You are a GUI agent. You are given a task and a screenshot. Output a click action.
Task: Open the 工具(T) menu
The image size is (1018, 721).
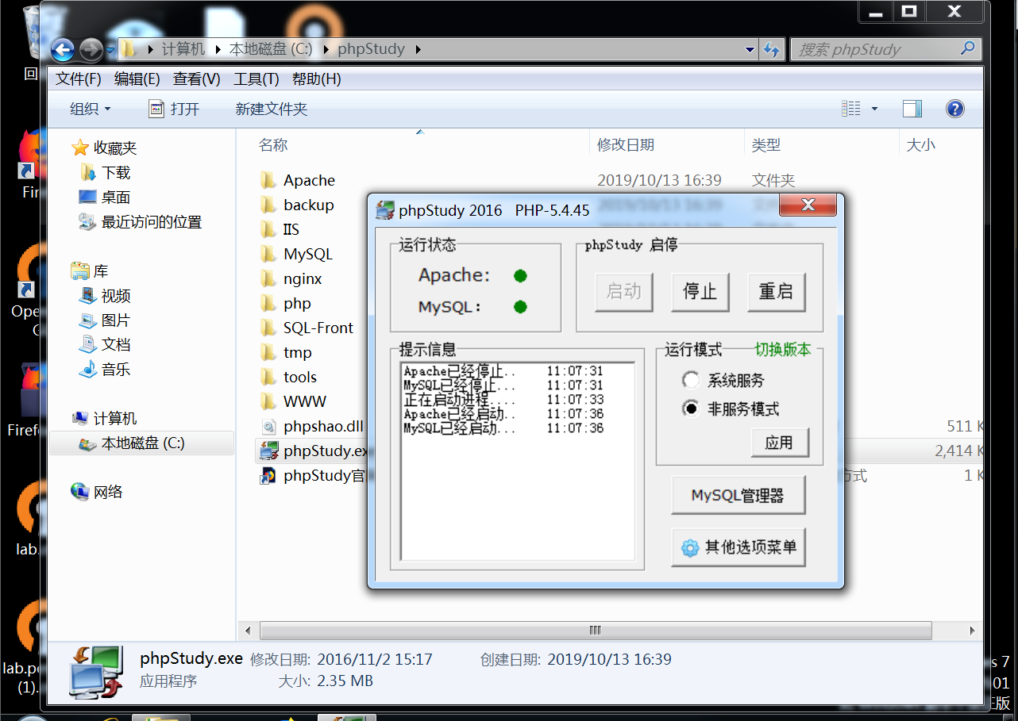pos(256,79)
